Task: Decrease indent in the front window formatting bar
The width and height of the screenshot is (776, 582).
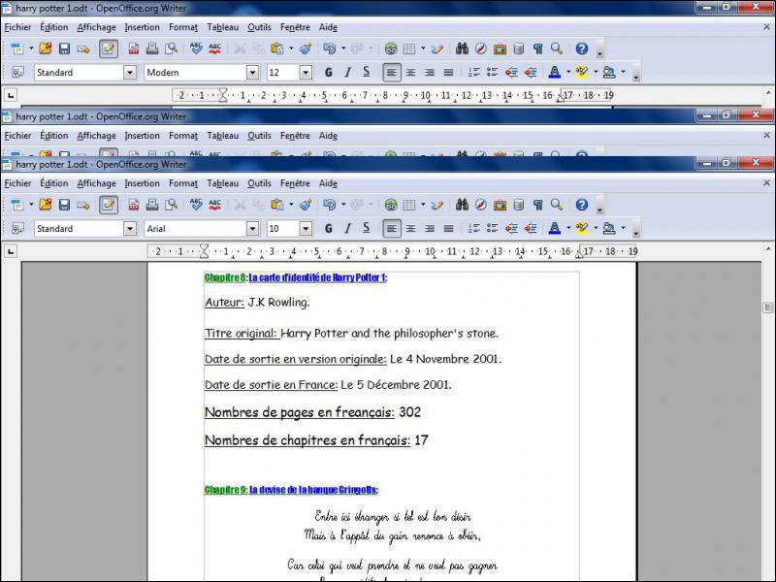Action: 512,229
